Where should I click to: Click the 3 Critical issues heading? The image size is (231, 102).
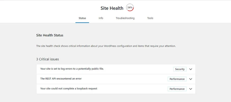[x=47, y=59]
